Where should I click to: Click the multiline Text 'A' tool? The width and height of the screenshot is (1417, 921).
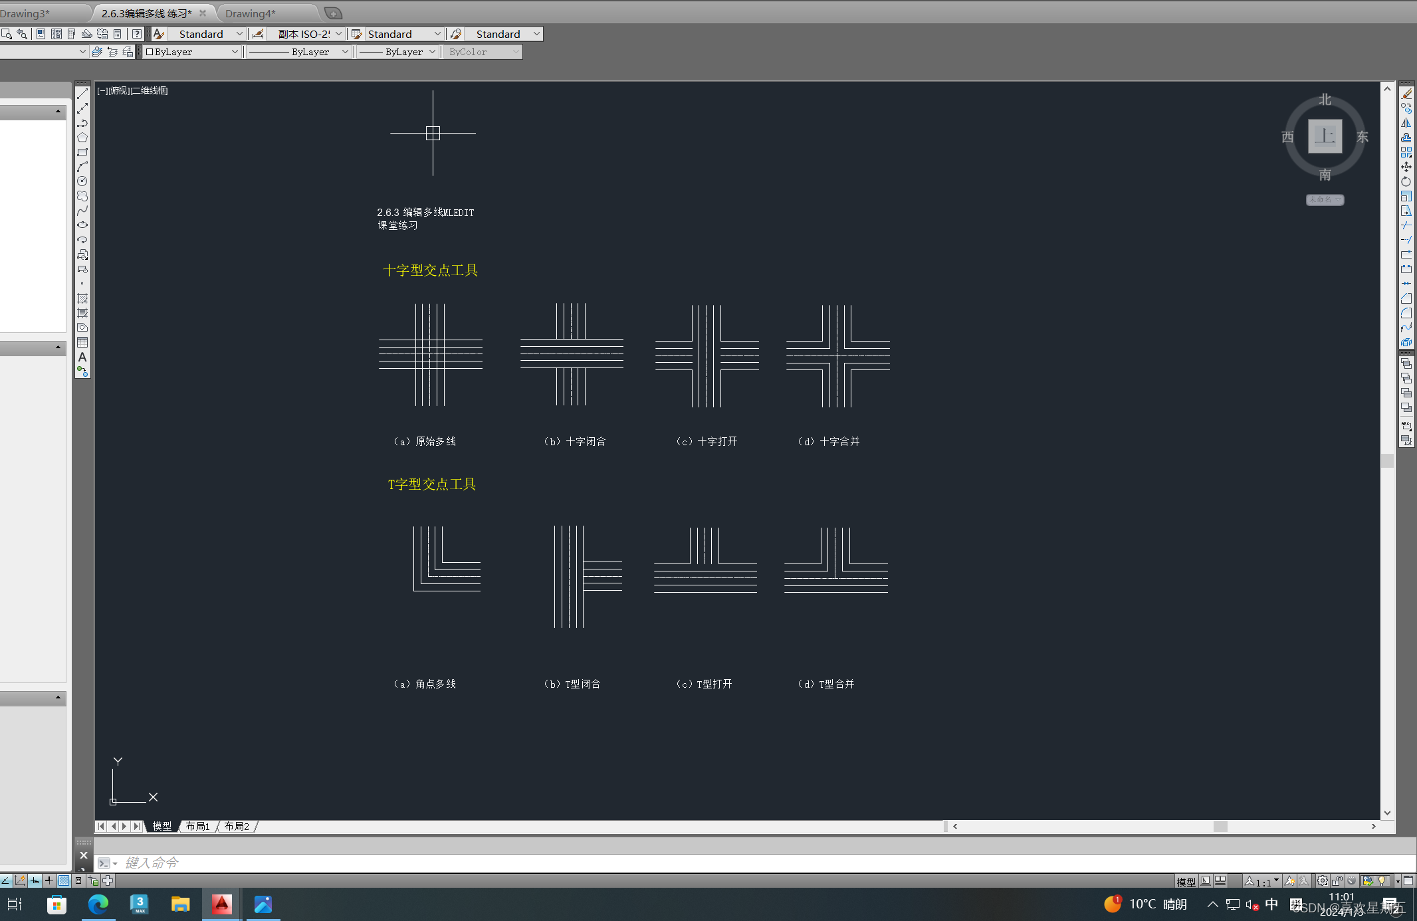click(82, 357)
